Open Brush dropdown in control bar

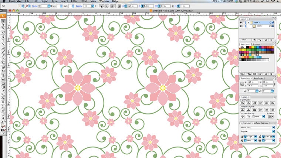click(x=61, y=6)
